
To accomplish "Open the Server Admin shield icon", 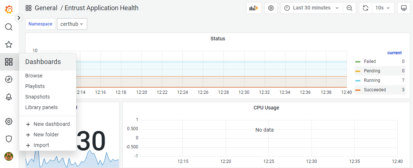I will click(x=9, y=139).
